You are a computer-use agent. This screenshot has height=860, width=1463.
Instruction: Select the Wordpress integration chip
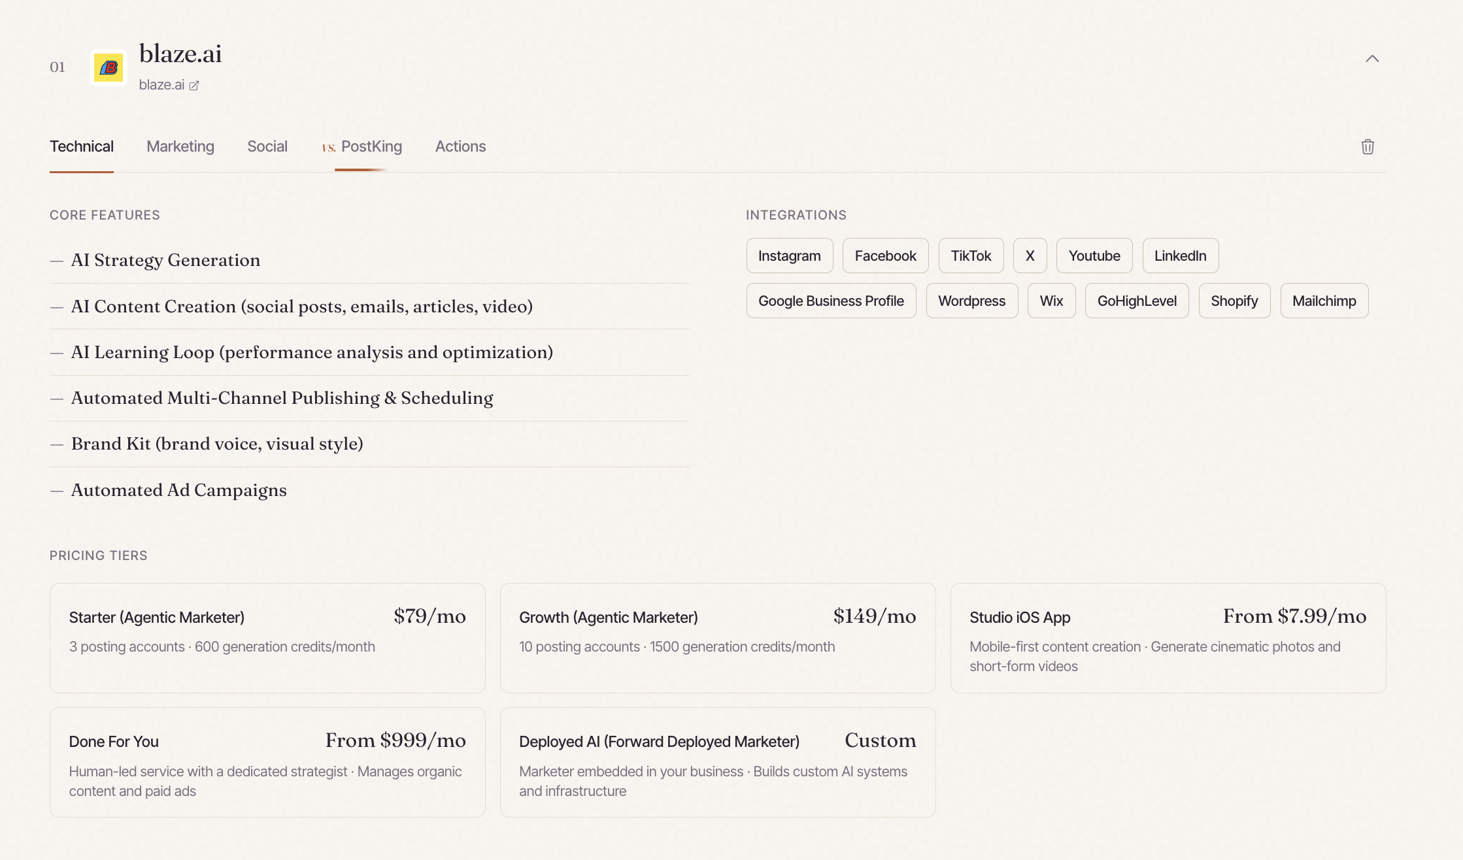pos(972,301)
